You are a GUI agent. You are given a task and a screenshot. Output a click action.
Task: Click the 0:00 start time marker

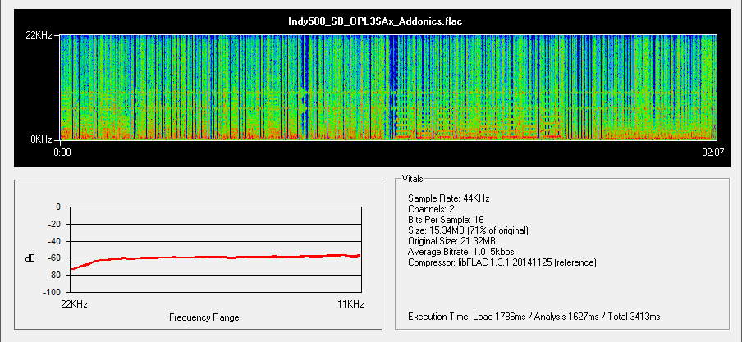62,152
